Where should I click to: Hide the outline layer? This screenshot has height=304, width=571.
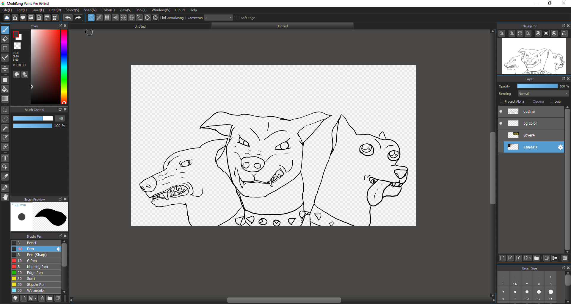click(x=501, y=111)
